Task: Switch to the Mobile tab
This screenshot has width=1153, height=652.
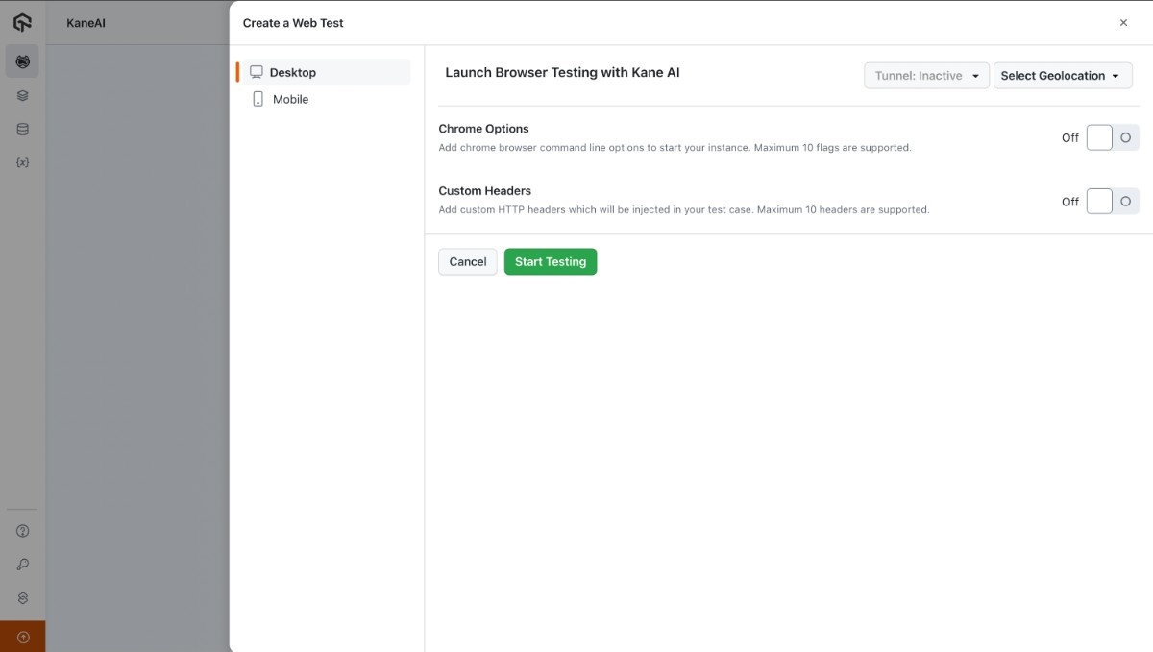Action: tap(291, 98)
